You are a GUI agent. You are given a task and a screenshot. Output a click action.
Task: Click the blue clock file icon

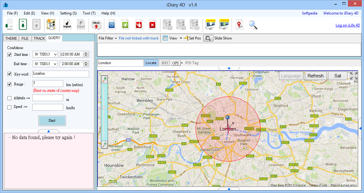(112, 25)
